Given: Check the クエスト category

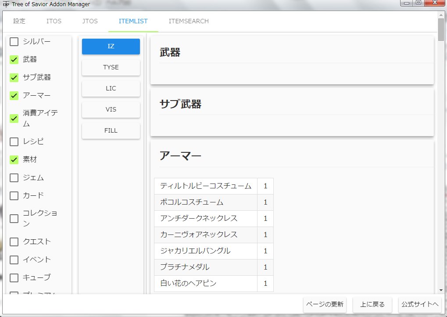Looking at the screenshot, I should [14, 241].
